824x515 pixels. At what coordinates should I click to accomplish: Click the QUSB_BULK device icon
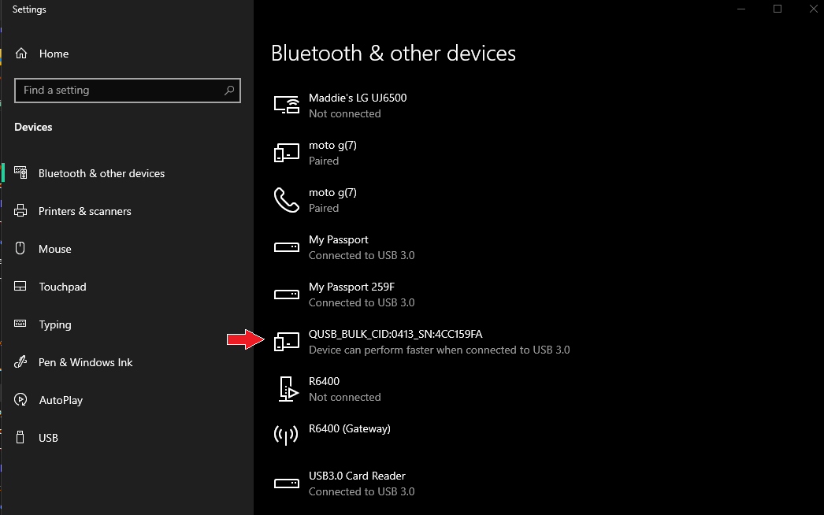(286, 342)
